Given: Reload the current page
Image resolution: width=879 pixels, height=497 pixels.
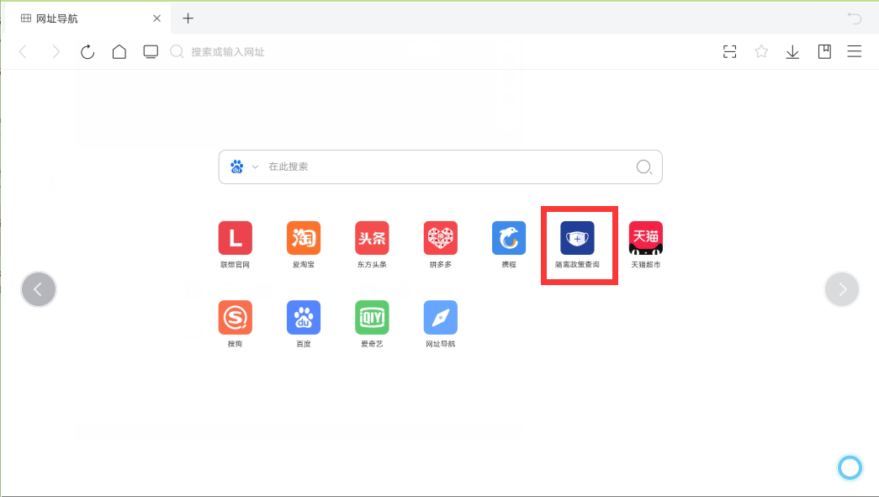Looking at the screenshot, I should [x=87, y=52].
